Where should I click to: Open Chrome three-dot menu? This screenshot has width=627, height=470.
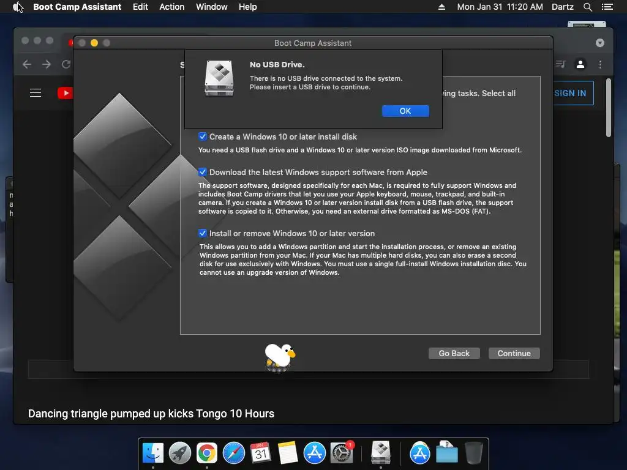(x=600, y=64)
